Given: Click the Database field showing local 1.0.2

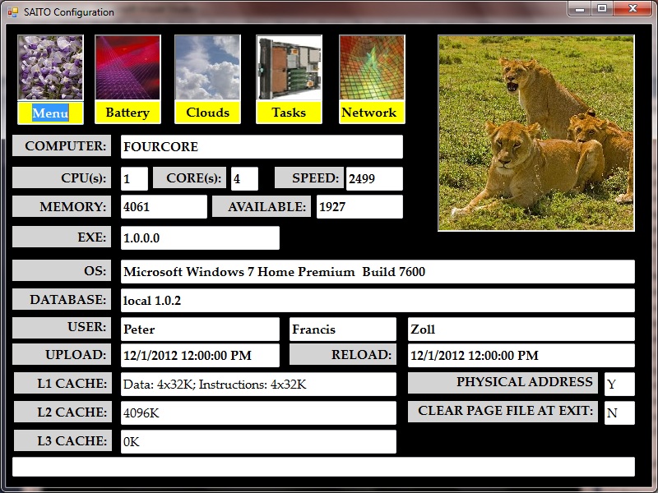Looking at the screenshot, I should pos(378,301).
